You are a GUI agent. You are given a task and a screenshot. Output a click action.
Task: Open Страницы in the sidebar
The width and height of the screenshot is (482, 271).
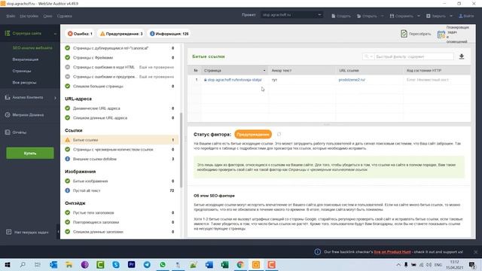22,71
